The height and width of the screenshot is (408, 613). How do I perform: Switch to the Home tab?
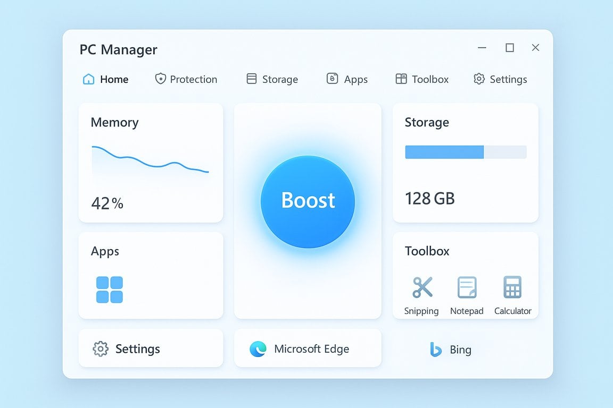click(x=105, y=79)
